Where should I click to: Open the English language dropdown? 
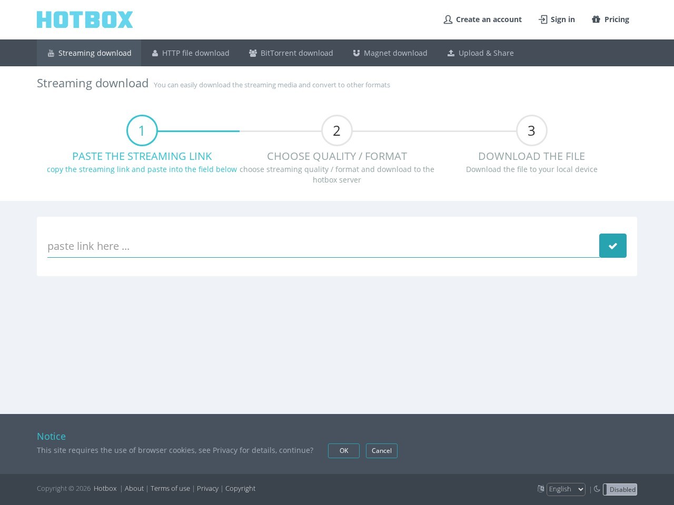566,489
